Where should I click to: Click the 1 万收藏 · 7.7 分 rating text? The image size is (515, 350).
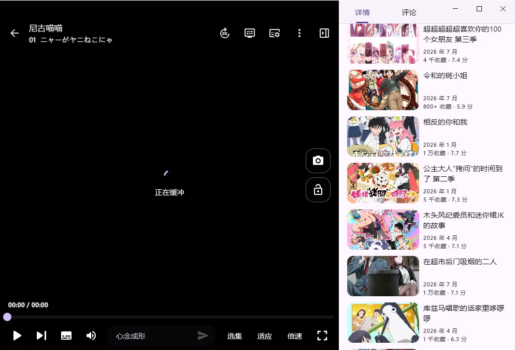(445, 153)
